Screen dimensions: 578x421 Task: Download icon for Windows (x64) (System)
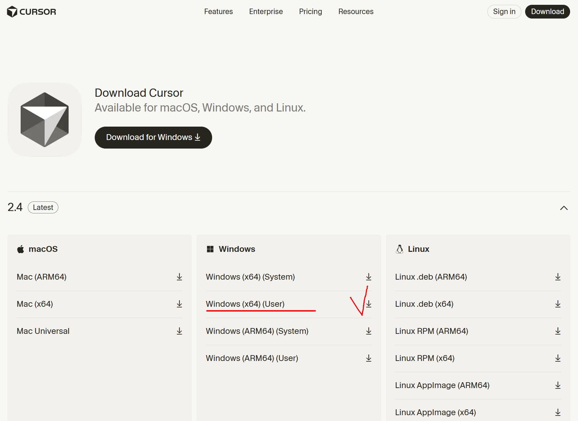[x=369, y=277]
